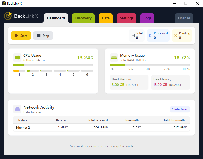Viewport: 203px width, 159px height.
Task: Open the Dashboard tab
Action: tap(56, 18)
